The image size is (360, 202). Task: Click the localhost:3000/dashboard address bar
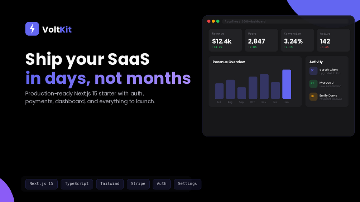coord(285,21)
